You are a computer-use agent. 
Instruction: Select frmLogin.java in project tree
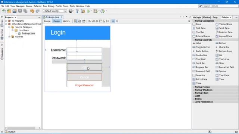28,33
